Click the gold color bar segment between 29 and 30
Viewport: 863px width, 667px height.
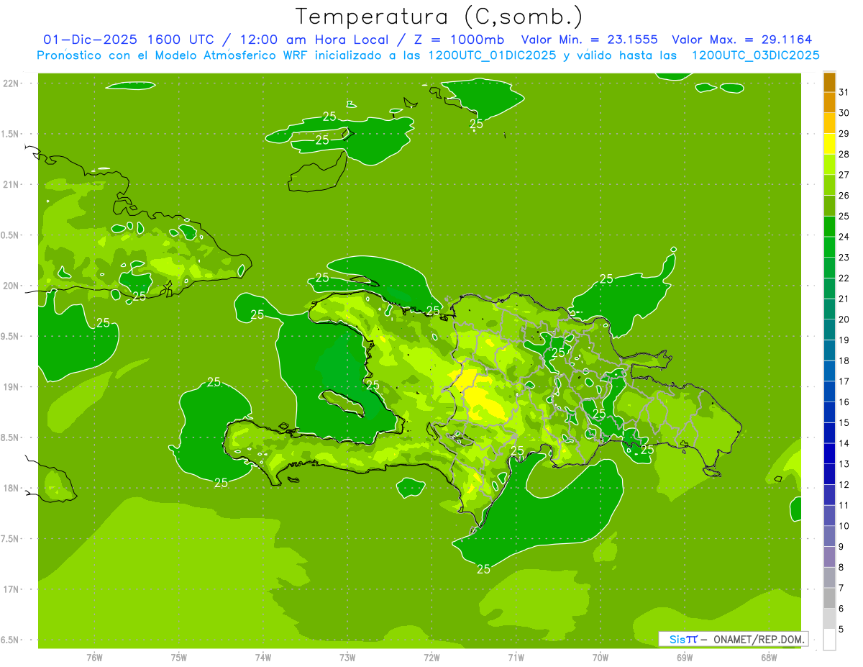pyautogui.click(x=829, y=123)
